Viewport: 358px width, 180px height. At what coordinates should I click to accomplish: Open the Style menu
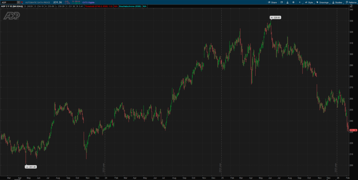pos(309,2)
